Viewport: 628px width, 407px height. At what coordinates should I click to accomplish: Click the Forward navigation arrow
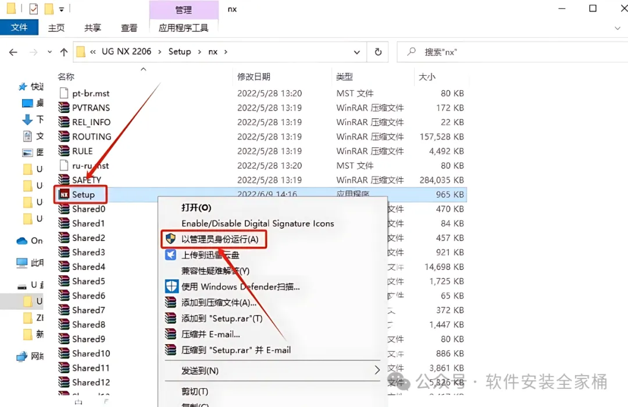(34, 52)
